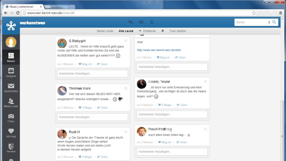Click 3 Möger on the NEUEN MIST post
This screenshot has width=286, height=161.
[85, 108]
